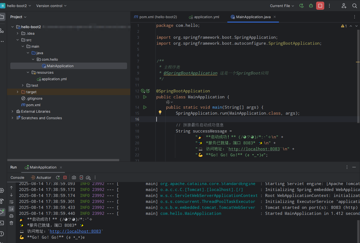
Task: Switch to application.yml editor tab
Action: click(x=204, y=17)
